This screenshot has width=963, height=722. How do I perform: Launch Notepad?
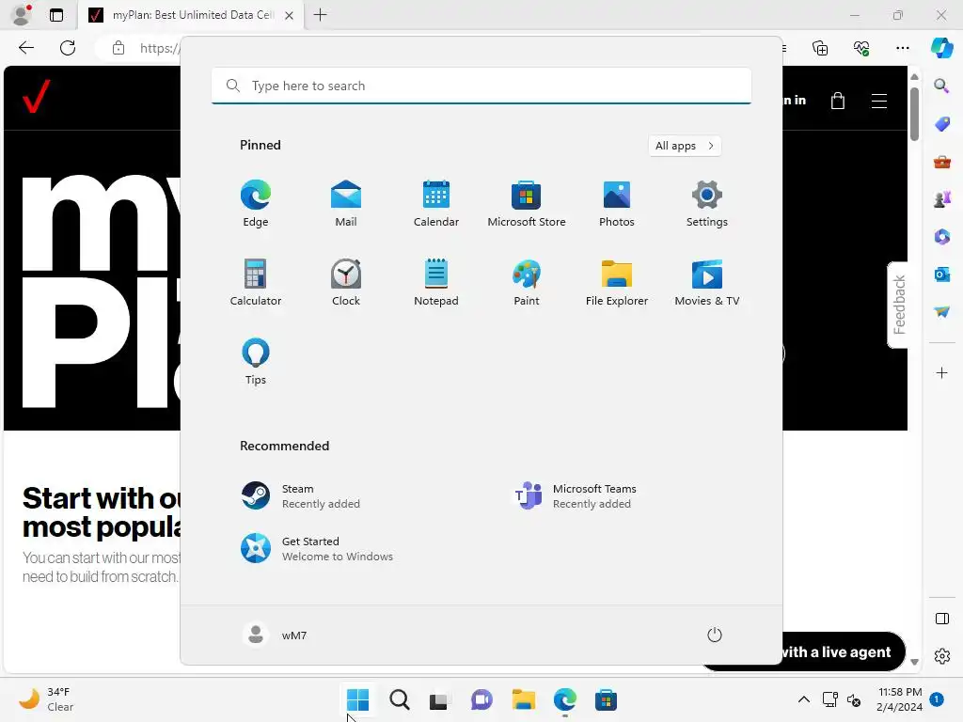pos(436,283)
